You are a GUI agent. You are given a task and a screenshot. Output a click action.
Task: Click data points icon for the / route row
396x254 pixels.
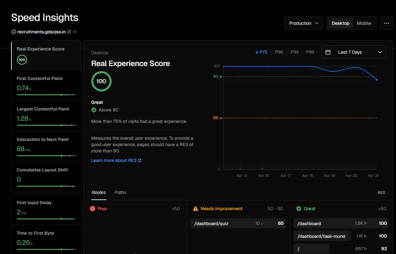click(x=365, y=249)
